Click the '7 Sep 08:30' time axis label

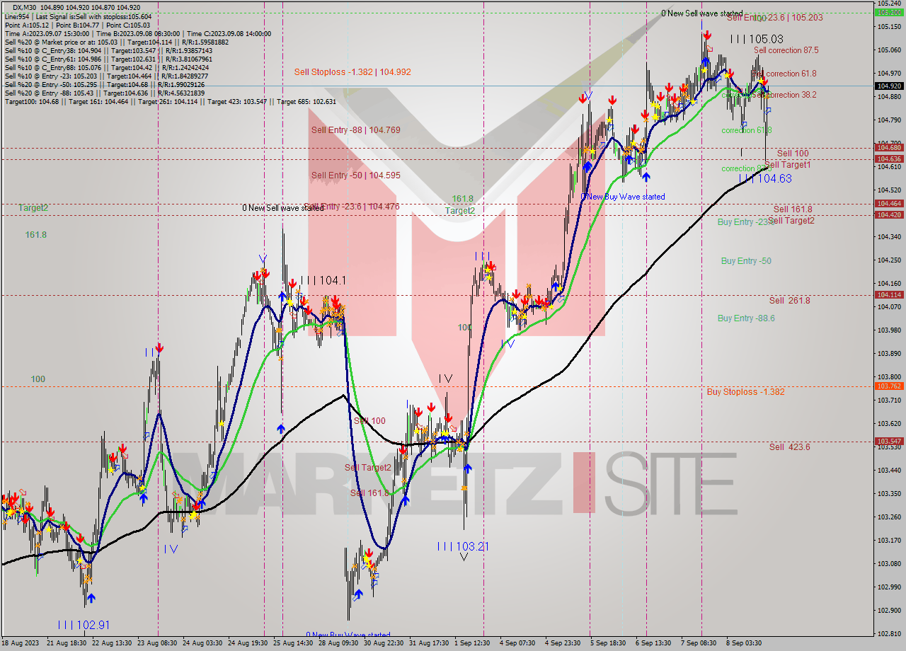(x=700, y=643)
